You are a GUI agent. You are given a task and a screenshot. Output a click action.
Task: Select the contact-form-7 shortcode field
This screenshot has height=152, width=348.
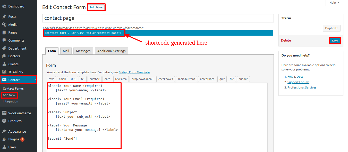coord(158,33)
